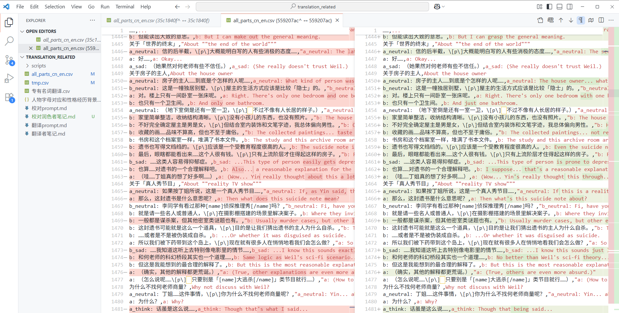The image size is (619, 313).
Task: Toggle the Primary Side Bar
Action: tap(549, 6)
